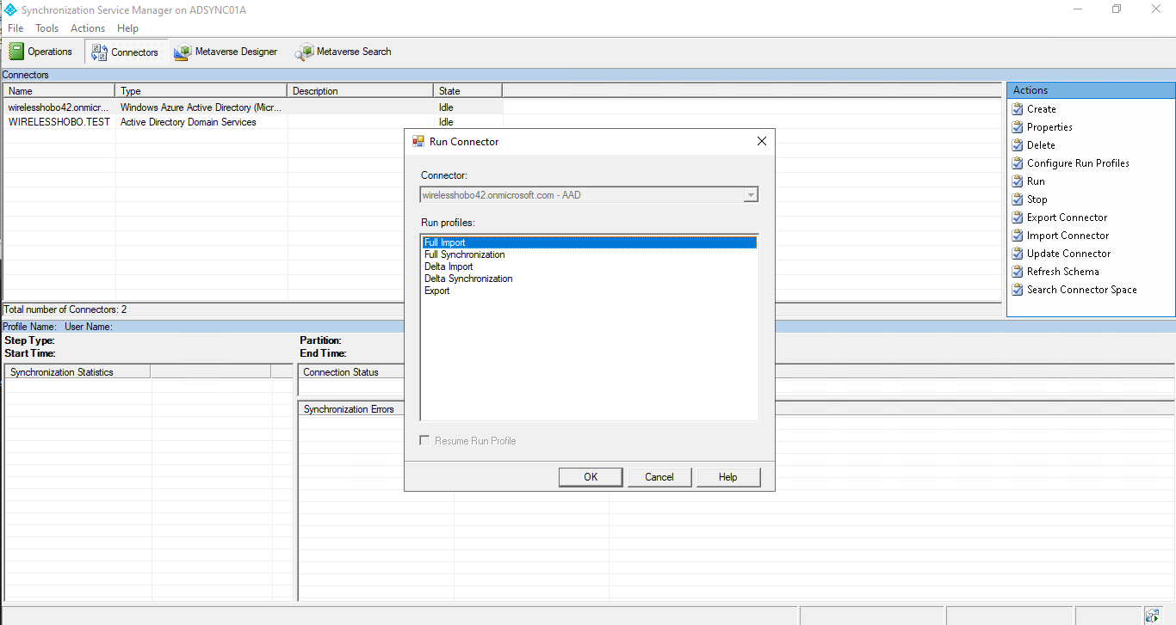Expand the Connector dropdown in dialog
This screenshot has width=1176, height=625.
751,195
